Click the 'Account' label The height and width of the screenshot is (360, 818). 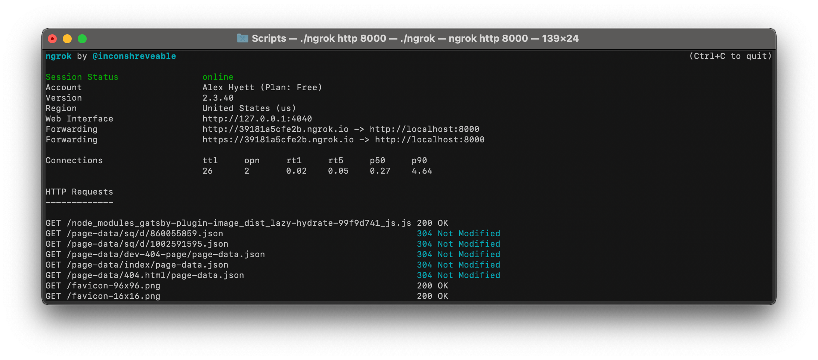coord(63,88)
